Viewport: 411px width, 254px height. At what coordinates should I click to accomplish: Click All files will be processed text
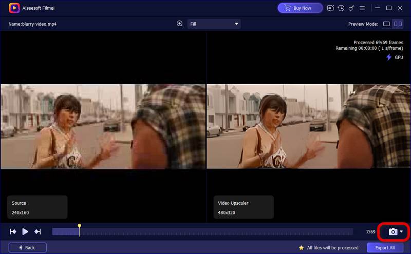(332, 247)
